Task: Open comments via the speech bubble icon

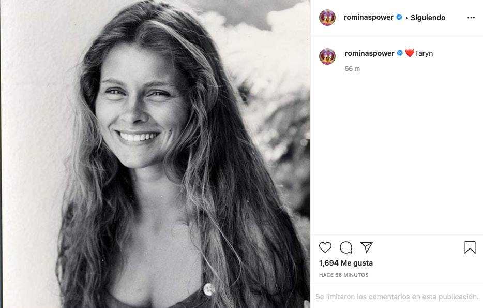Action: (346, 247)
